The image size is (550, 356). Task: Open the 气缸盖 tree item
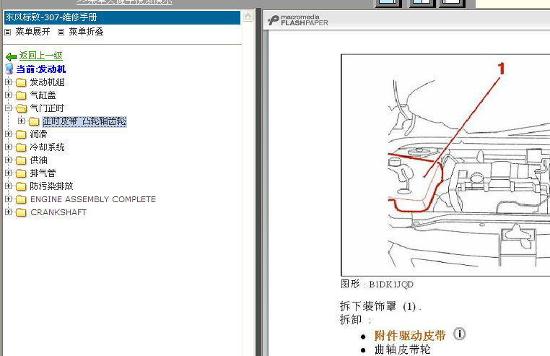tap(43, 95)
